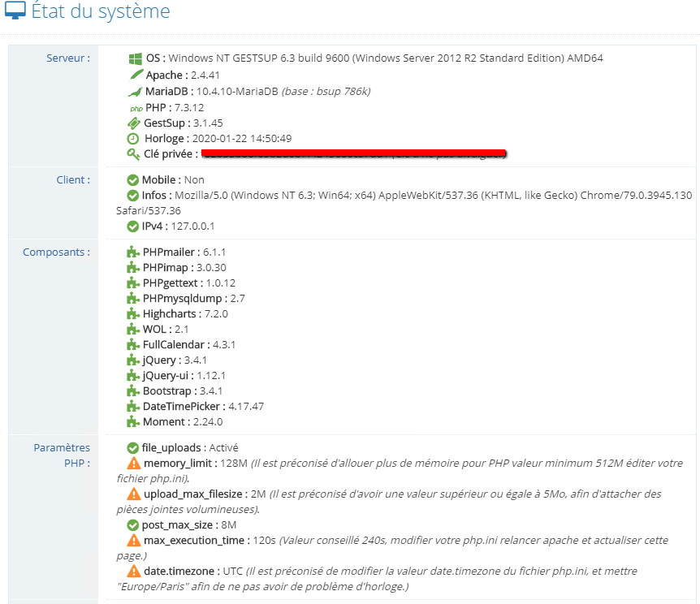Click the puzzle icon beside WOL
Screen dimensions: 700x604
[x=133, y=330]
